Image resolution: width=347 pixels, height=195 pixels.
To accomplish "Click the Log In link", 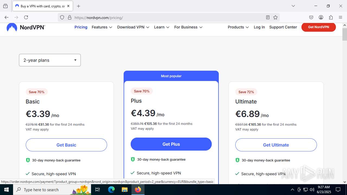I will coord(259,27).
